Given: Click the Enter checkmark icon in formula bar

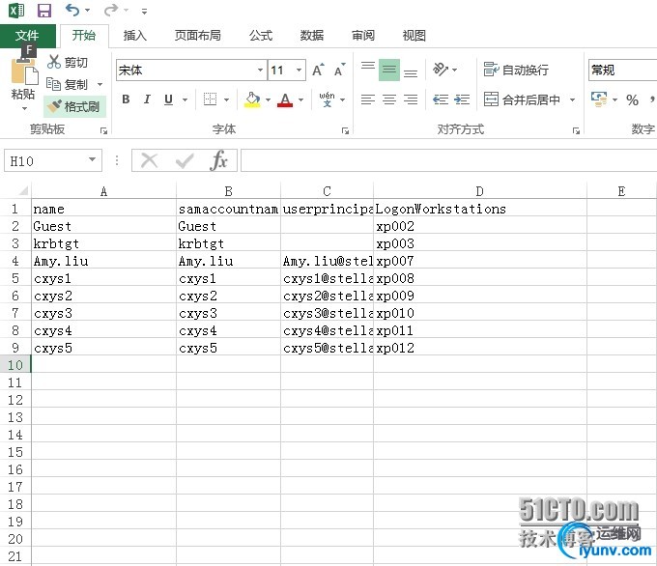Looking at the screenshot, I should click(185, 160).
